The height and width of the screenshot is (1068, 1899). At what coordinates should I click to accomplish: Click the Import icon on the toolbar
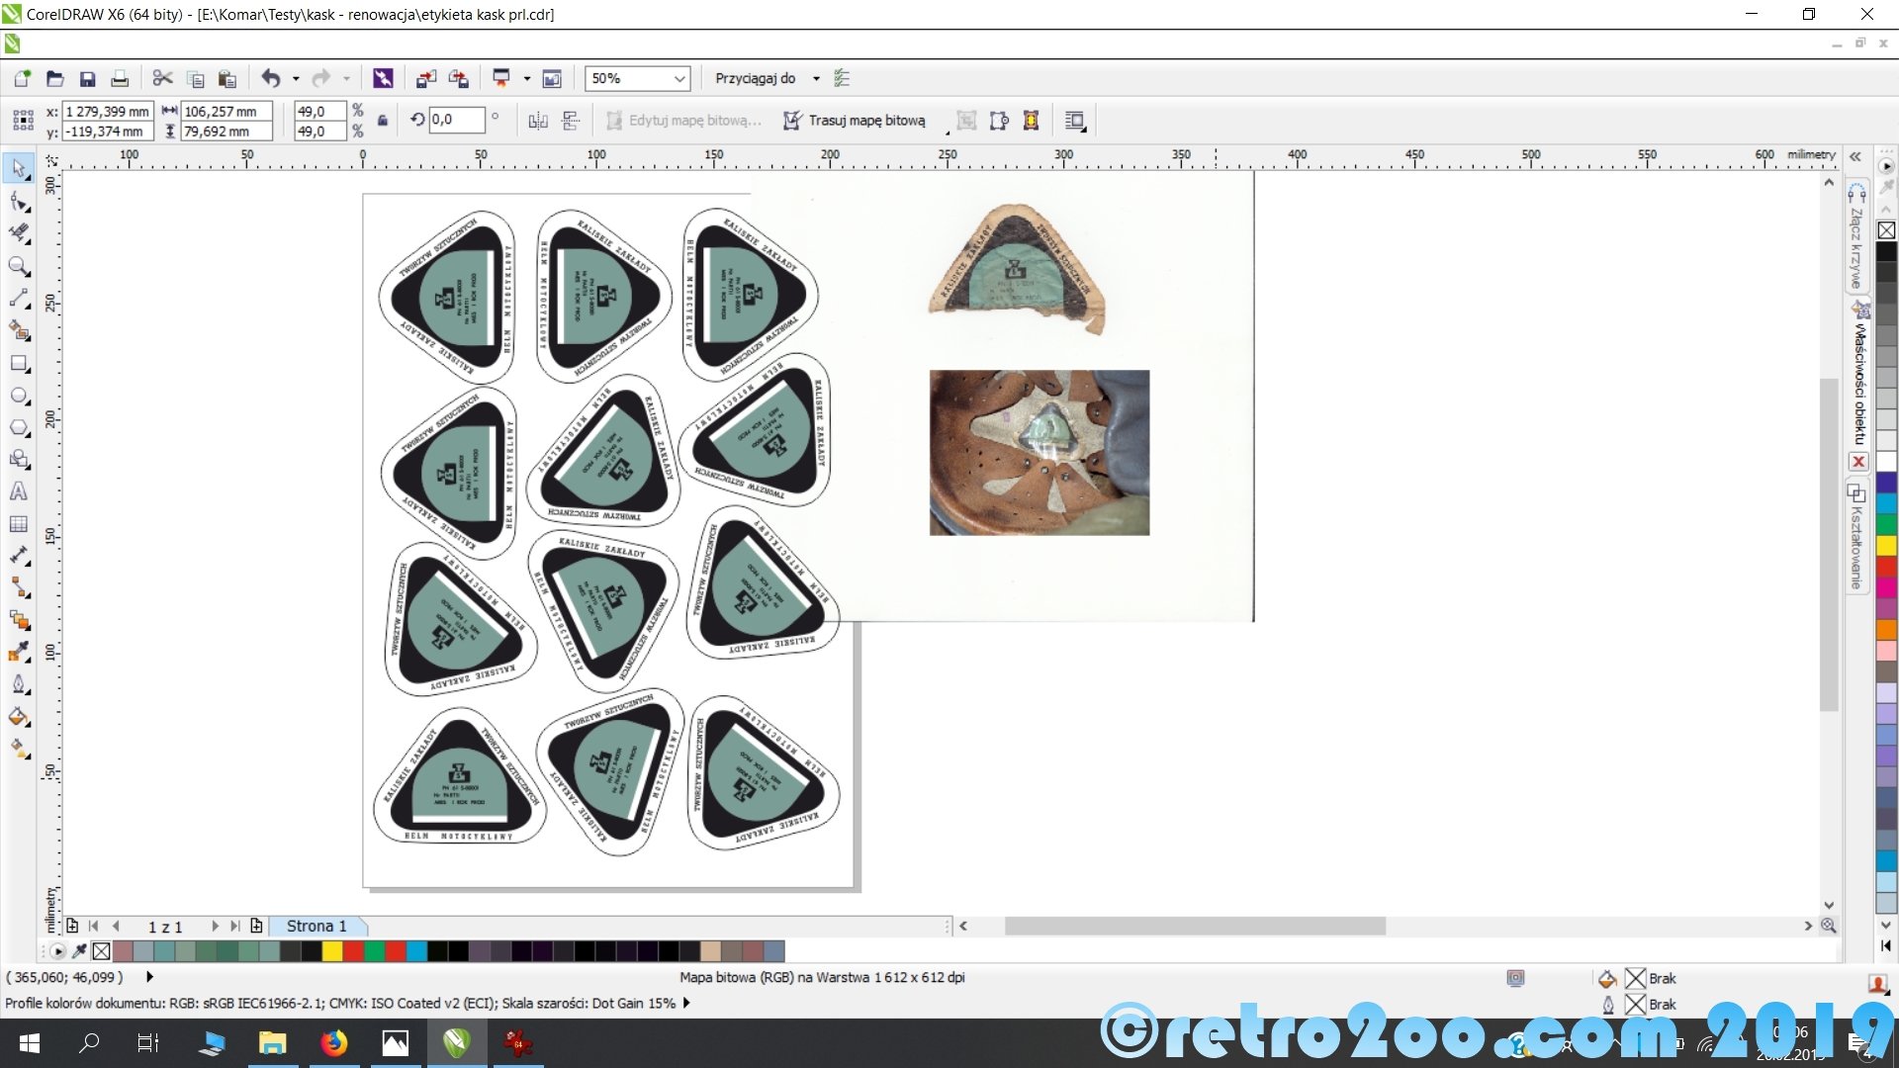pos(426,78)
